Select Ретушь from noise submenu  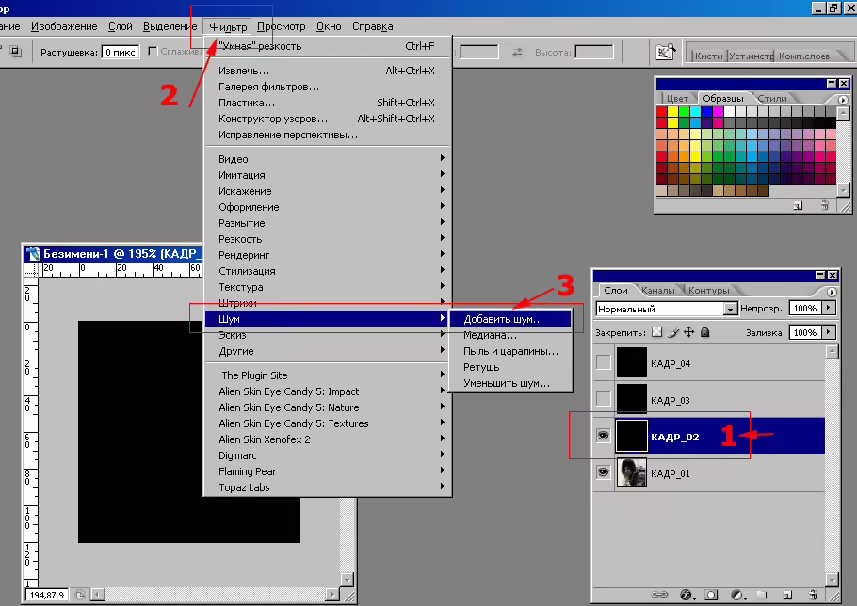[509, 367]
